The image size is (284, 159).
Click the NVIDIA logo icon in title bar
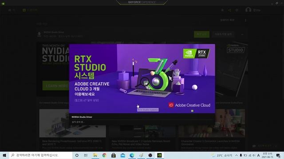3,4
